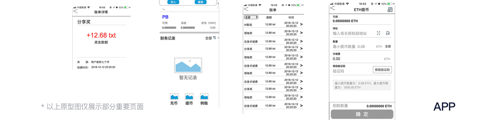Screen dimensions: 485x139
Task: Tap the scan QR code icon in address field
Action: click(378, 33)
